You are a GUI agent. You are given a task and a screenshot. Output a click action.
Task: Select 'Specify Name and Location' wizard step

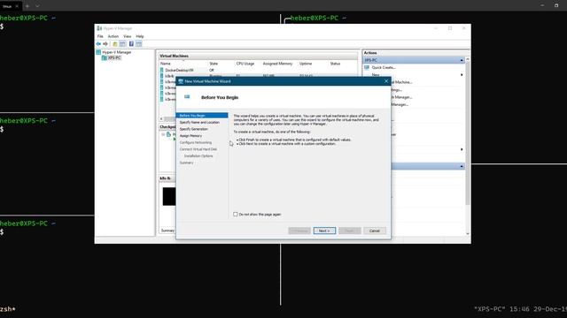[x=199, y=122]
